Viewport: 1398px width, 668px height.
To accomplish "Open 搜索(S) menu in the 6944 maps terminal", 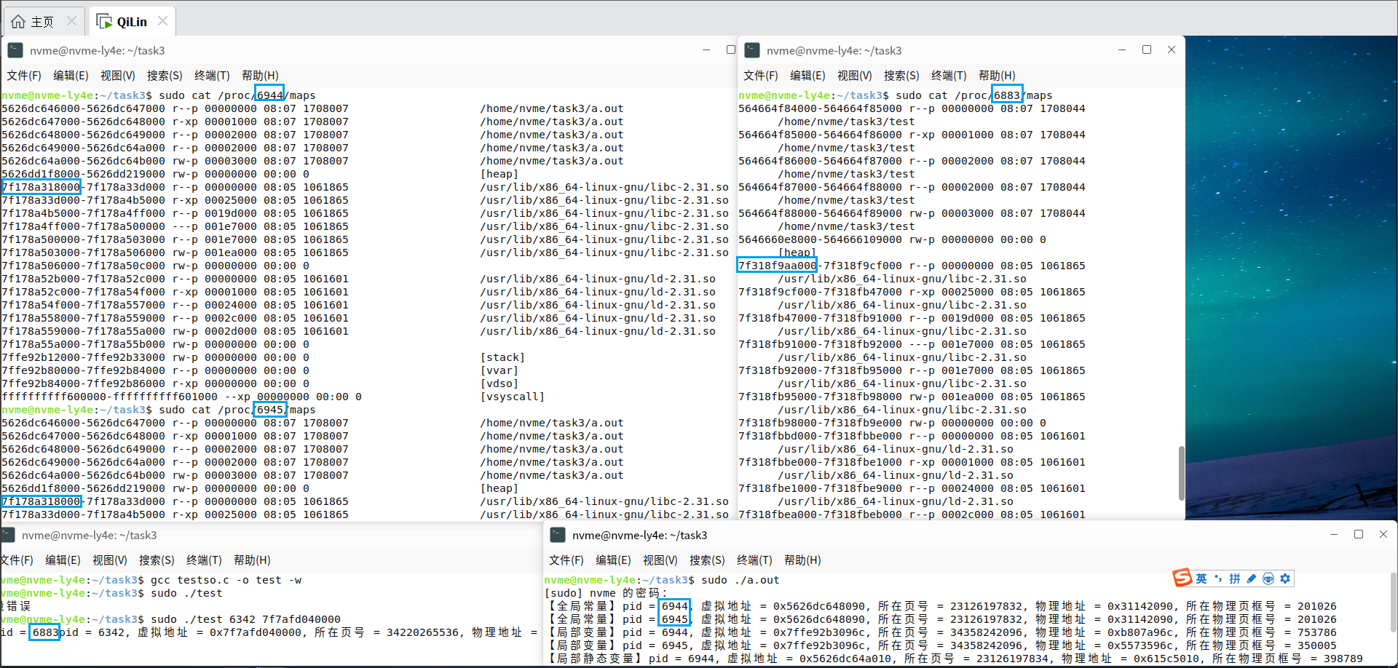I will pyautogui.click(x=165, y=76).
